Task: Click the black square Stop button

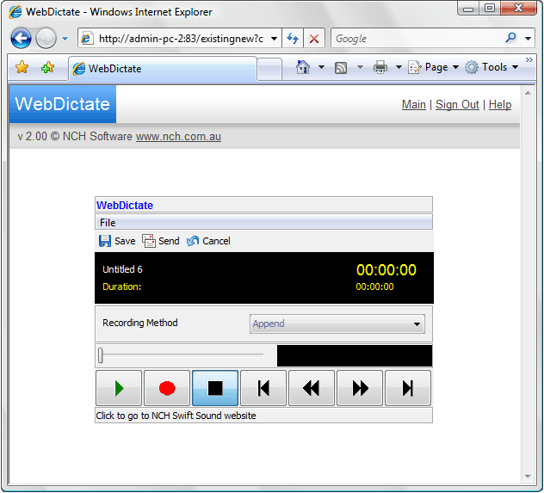Action: pyautogui.click(x=215, y=388)
